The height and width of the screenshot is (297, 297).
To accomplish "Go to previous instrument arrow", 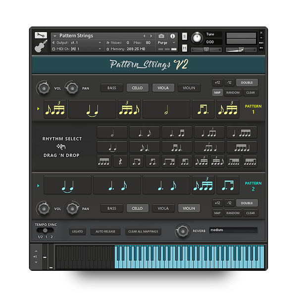I will (145, 36).
